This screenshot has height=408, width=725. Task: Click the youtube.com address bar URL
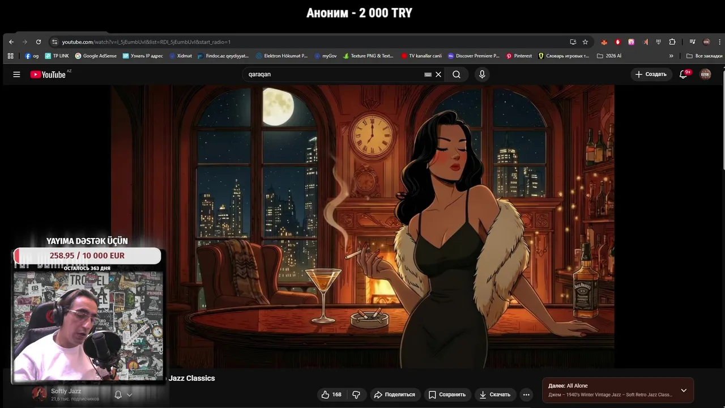pyautogui.click(x=146, y=42)
